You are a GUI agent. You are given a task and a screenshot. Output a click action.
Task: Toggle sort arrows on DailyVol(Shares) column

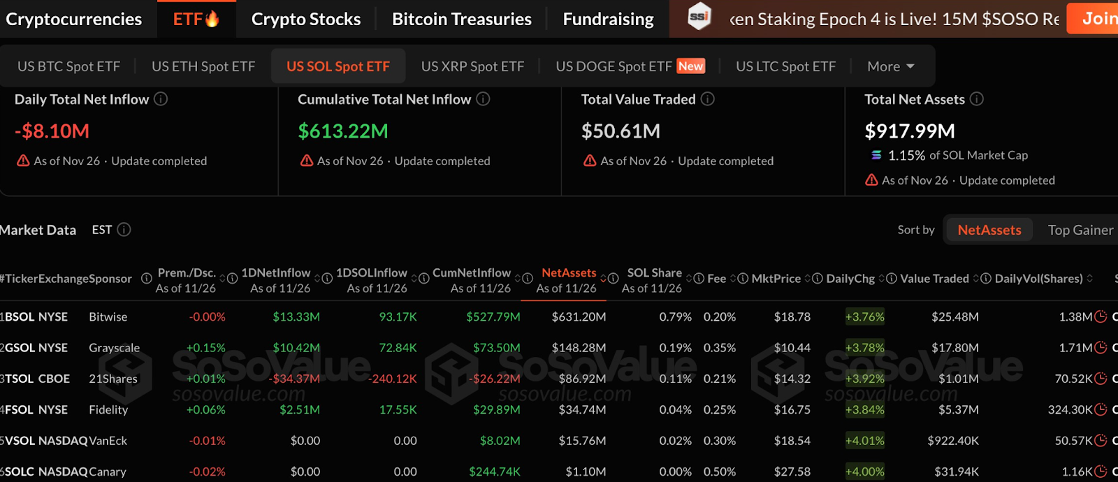[1089, 279]
